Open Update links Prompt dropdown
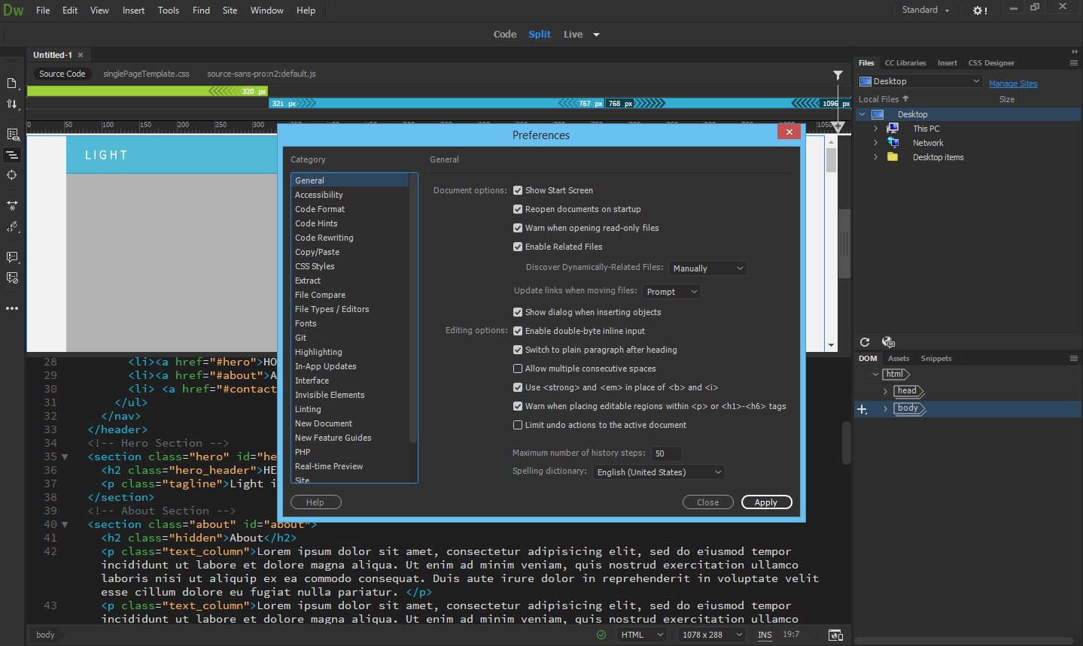The width and height of the screenshot is (1083, 646). pos(671,292)
